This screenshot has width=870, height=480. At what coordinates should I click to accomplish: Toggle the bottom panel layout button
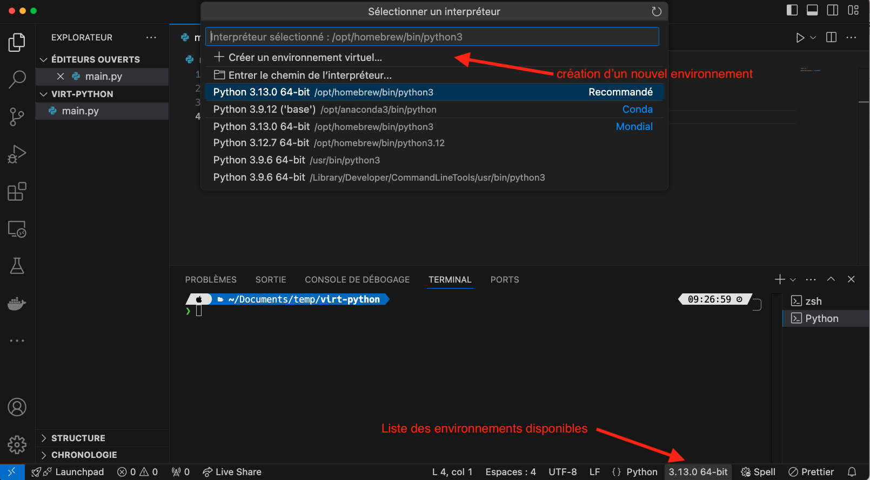point(812,10)
